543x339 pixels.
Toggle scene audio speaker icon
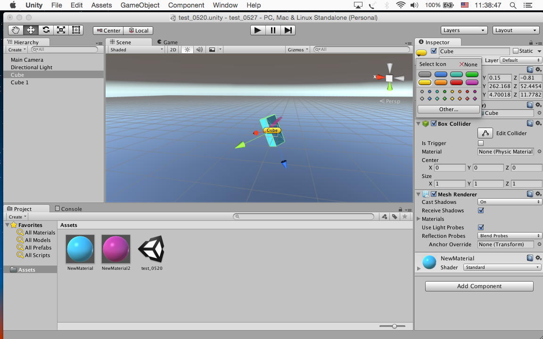click(199, 49)
